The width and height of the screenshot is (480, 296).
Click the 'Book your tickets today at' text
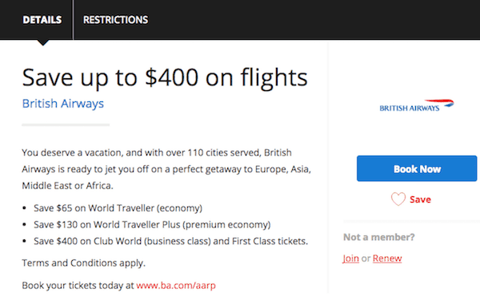[x=78, y=286]
